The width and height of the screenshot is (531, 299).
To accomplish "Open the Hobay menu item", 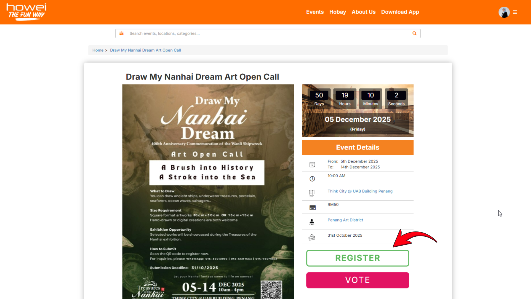I will pos(337,12).
